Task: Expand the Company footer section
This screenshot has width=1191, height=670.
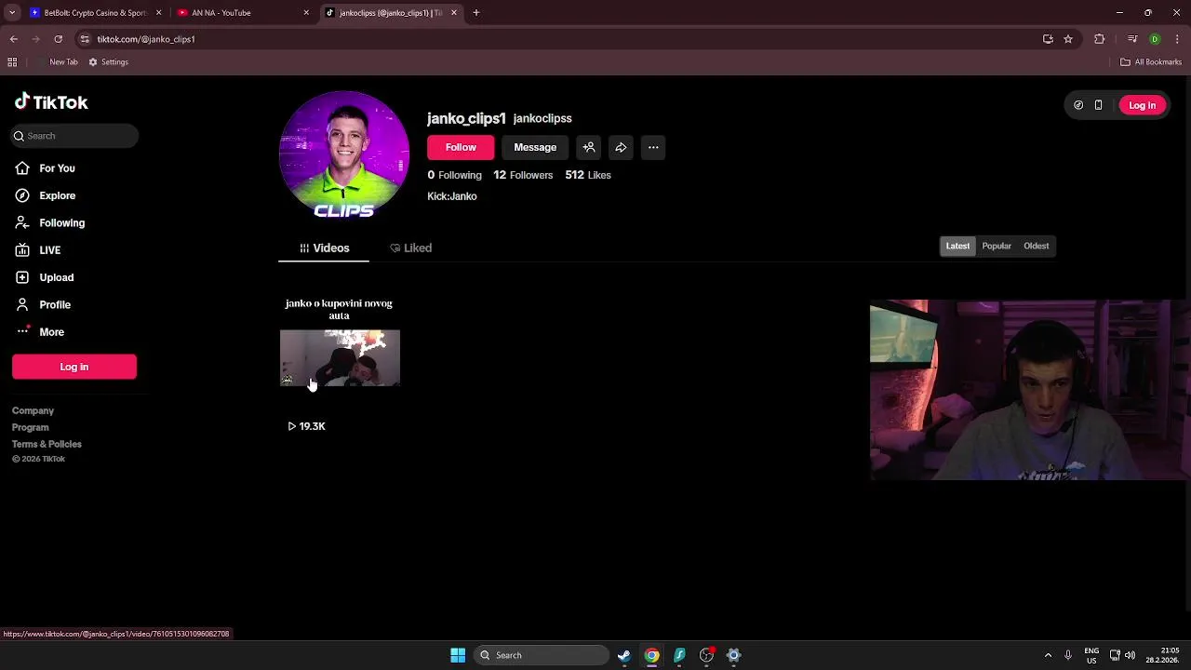Action: pyautogui.click(x=33, y=410)
